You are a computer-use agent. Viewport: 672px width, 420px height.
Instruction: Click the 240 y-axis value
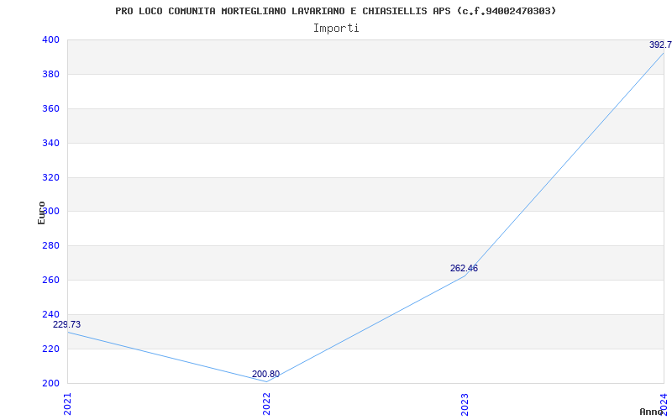click(50, 314)
